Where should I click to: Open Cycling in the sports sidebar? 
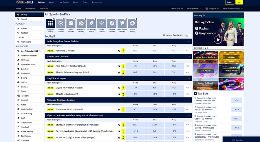[29, 87]
